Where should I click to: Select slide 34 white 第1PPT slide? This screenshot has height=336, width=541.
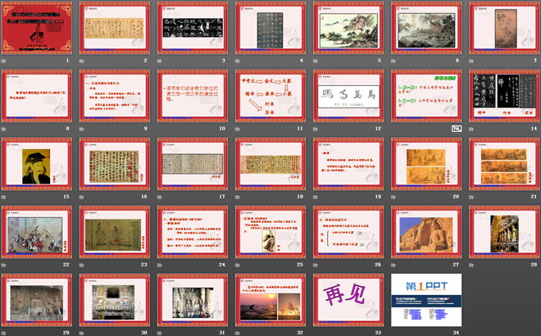point(426,300)
